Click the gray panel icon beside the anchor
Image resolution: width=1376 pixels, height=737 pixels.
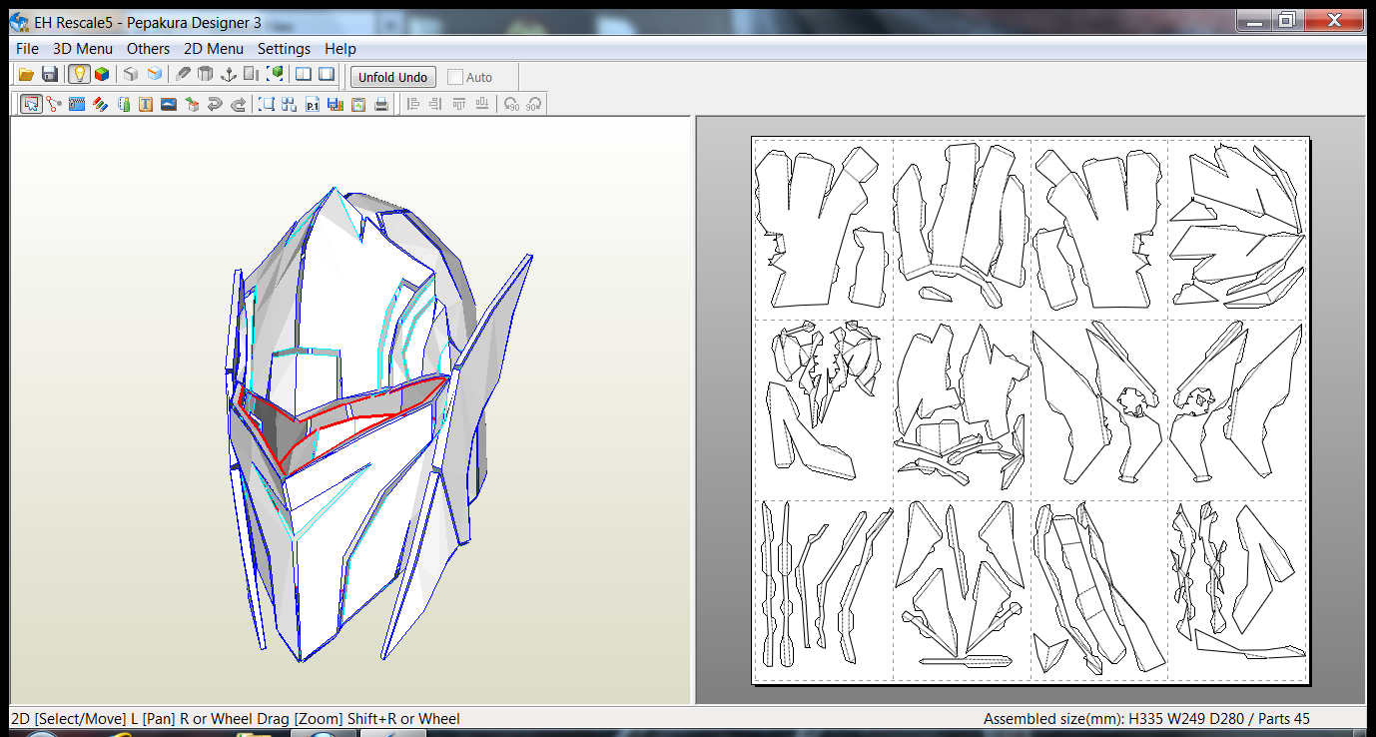[x=252, y=75]
